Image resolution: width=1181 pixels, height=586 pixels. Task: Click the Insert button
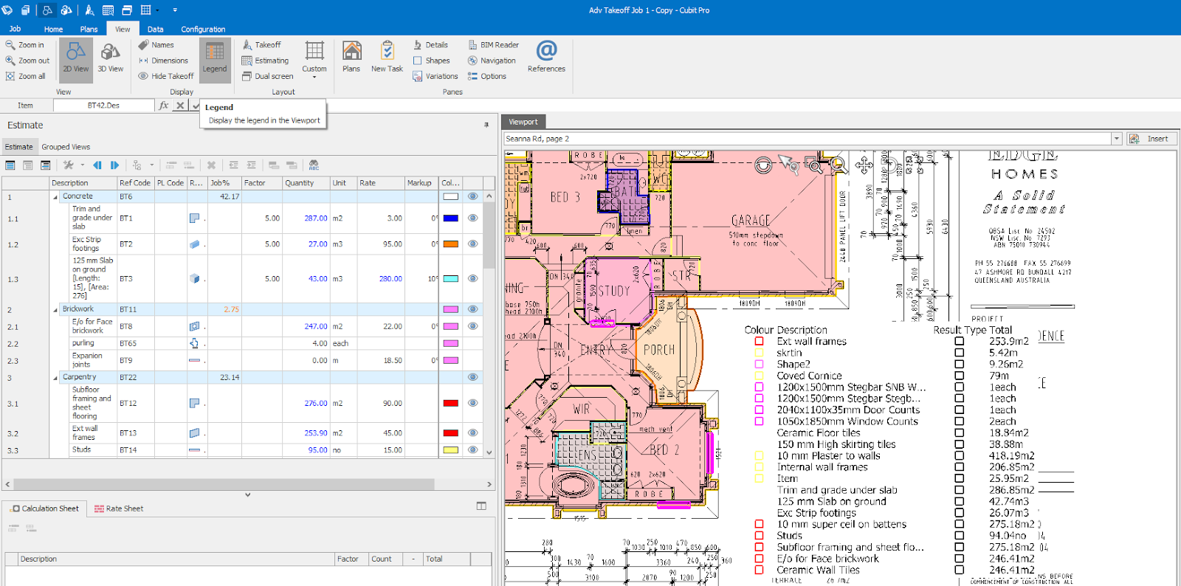[x=1149, y=139]
